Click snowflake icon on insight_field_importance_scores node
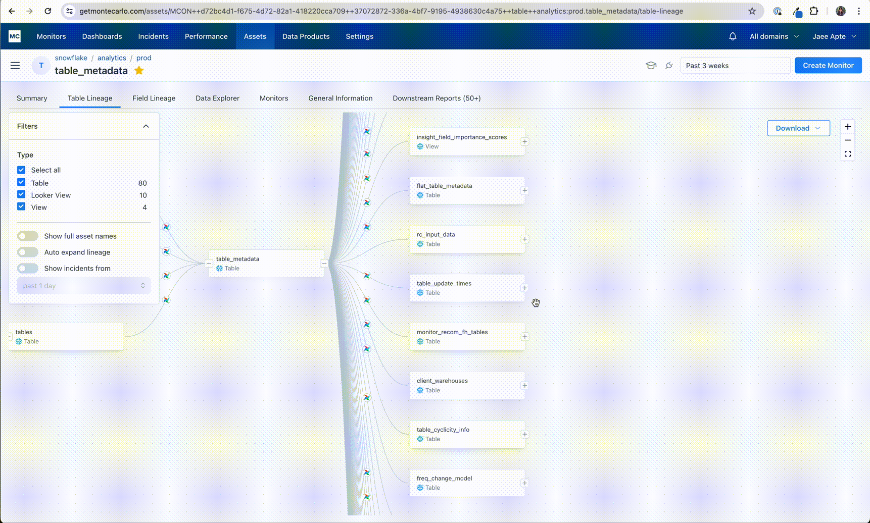 420,147
